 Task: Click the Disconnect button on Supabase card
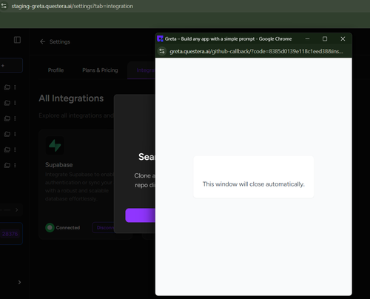pyautogui.click(x=104, y=227)
